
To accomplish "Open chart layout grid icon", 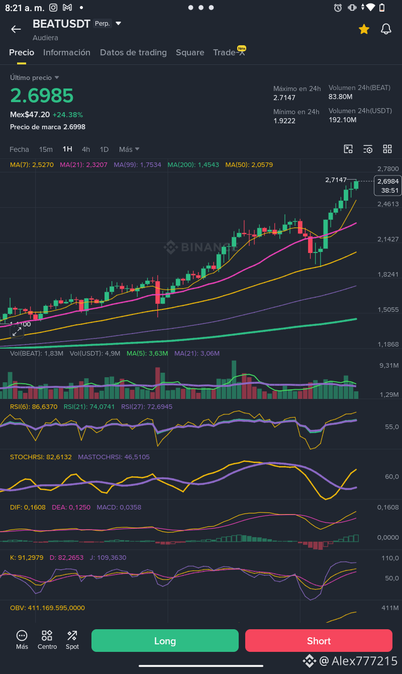I will (x=387, y=149).
